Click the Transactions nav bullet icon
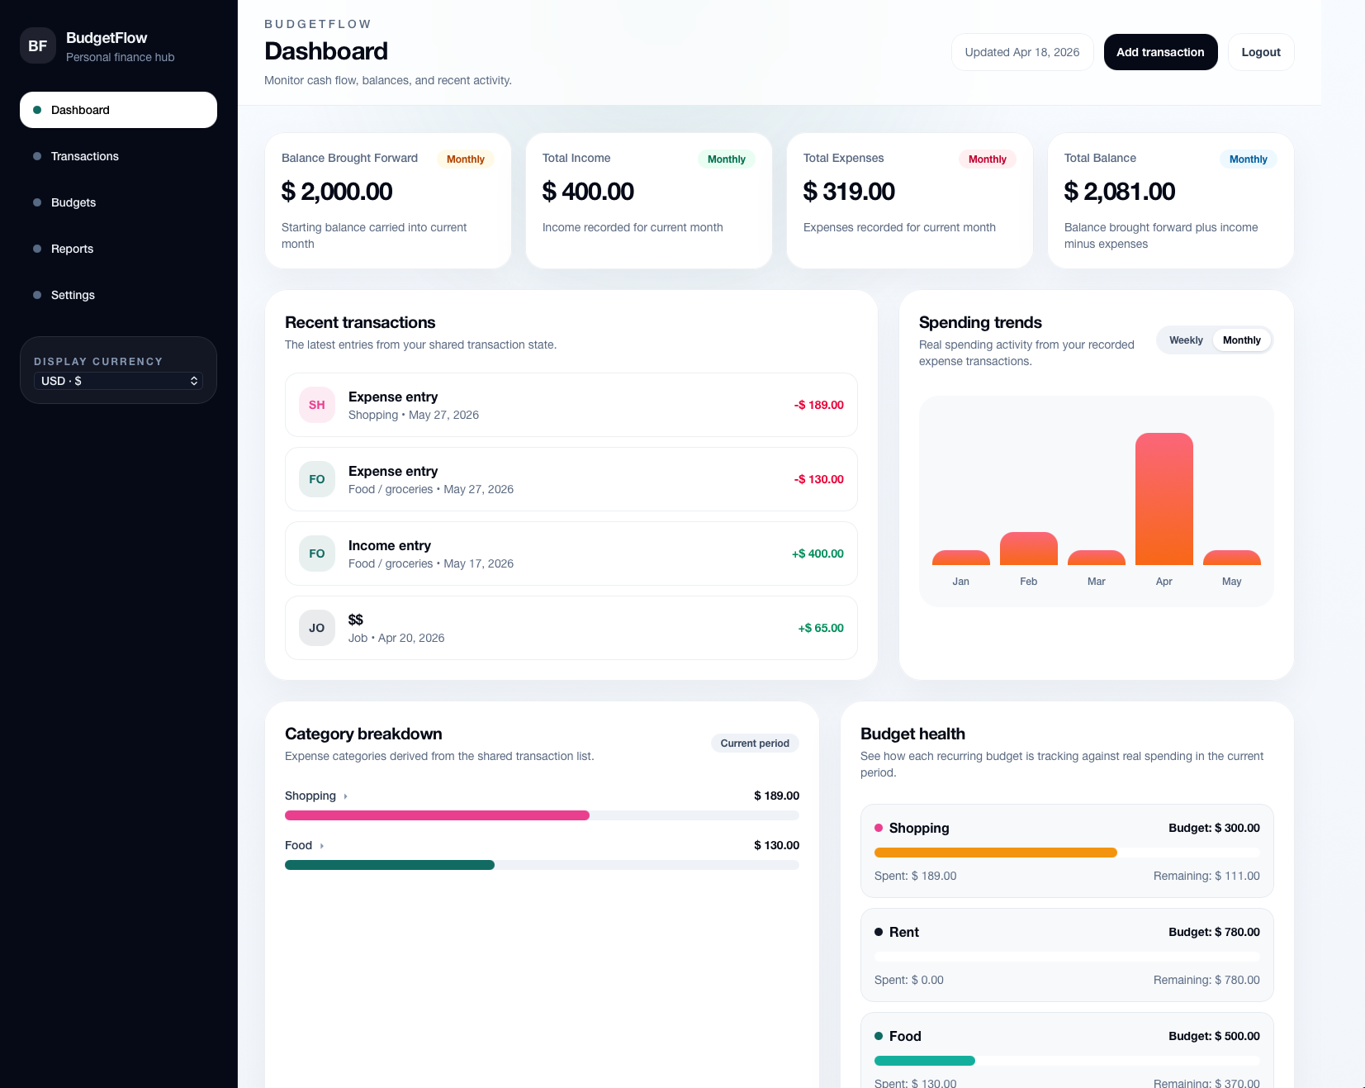Screen dimensions: 1365x1088 click(37, 156)
